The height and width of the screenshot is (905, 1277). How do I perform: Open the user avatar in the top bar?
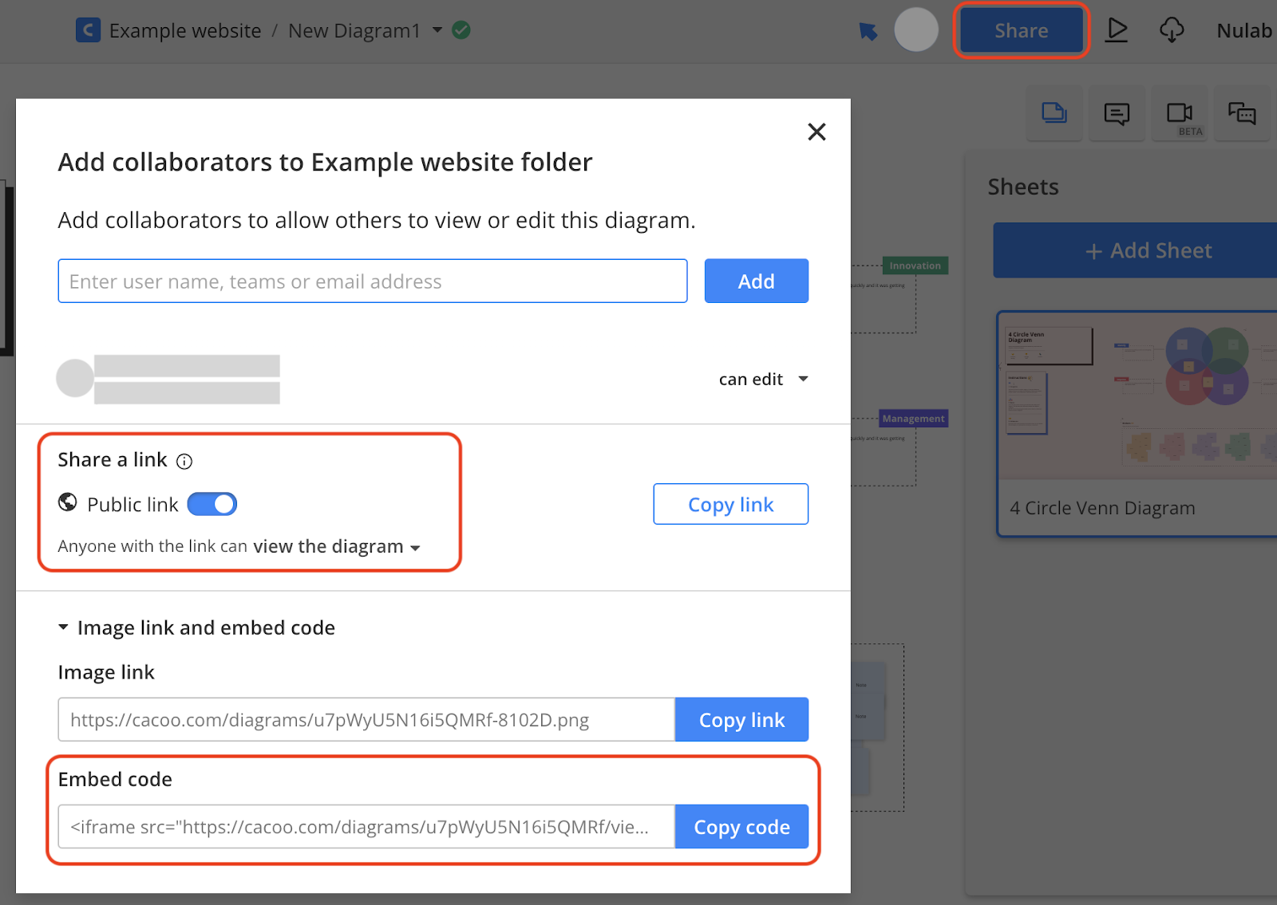(x=916, y=30)
